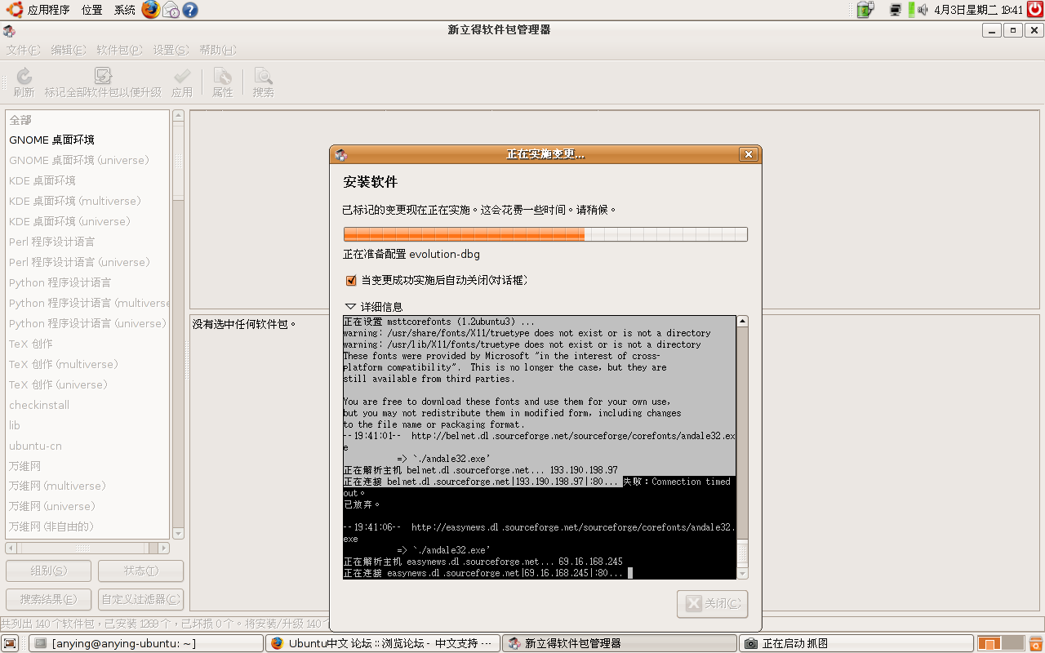Screen dimensions: 1045x653
Task: Open the help icon in top panel
Action: point(190,10)
